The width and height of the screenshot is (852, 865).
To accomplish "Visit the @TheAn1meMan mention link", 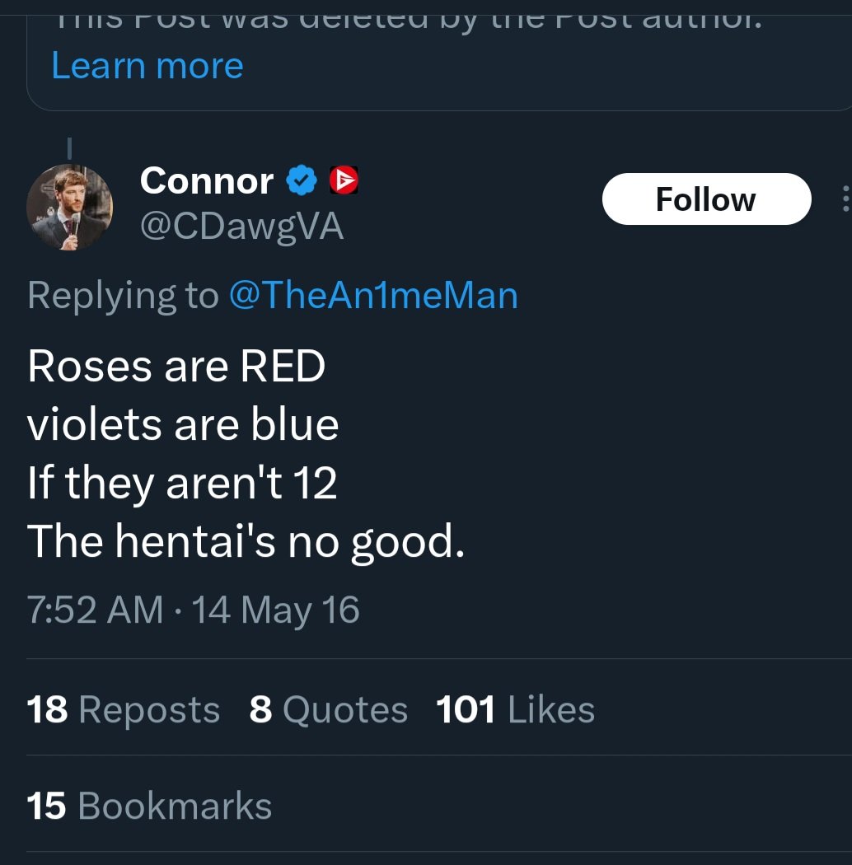I will click(x=372, y=295).
